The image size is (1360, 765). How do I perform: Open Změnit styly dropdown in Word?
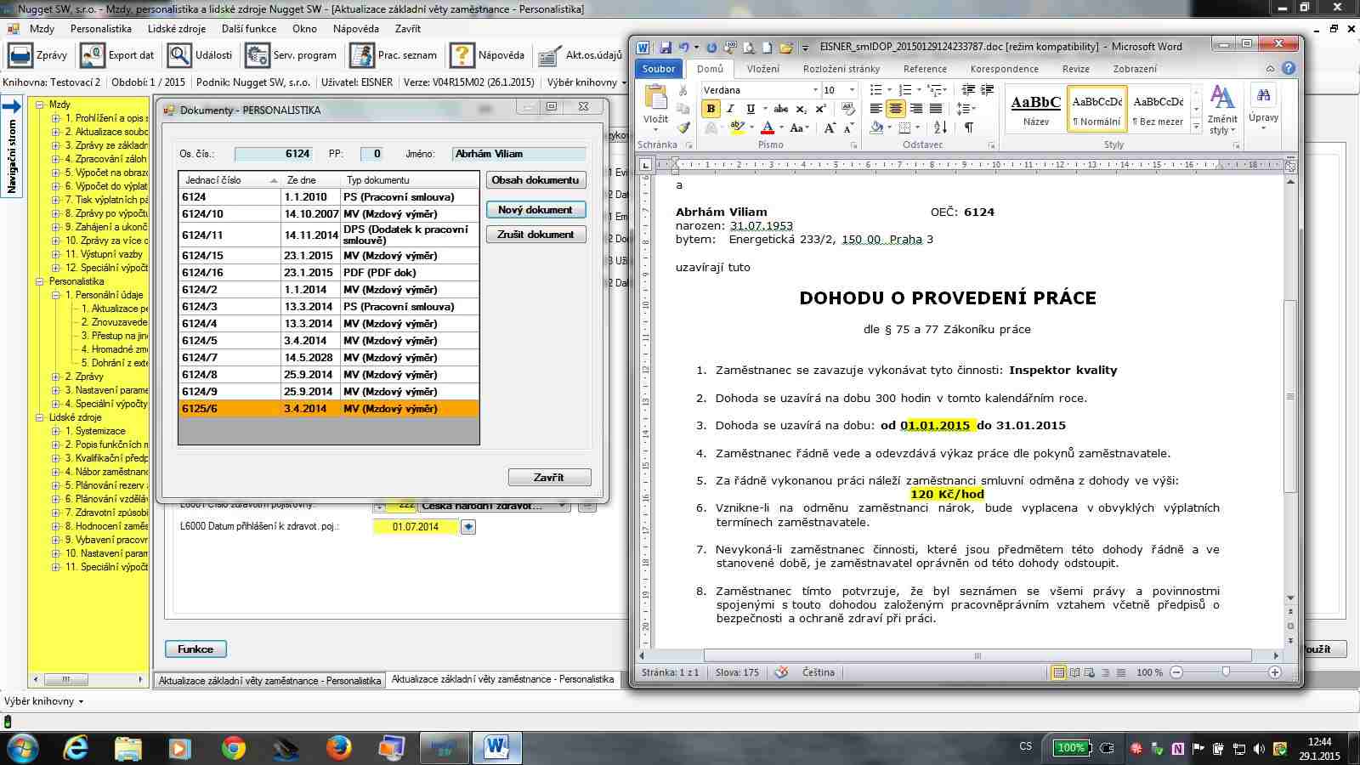[1222, 109]
